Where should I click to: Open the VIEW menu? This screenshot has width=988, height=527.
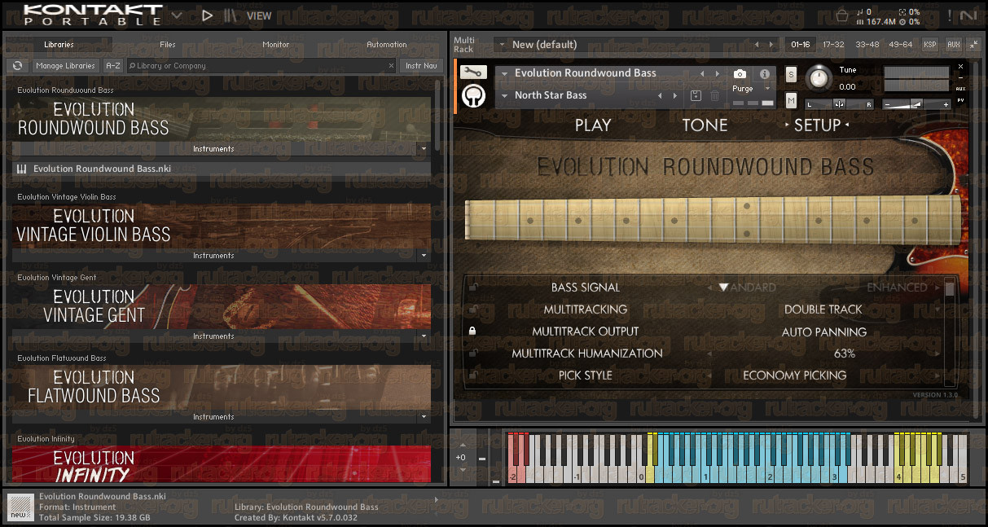pos(259,15)
